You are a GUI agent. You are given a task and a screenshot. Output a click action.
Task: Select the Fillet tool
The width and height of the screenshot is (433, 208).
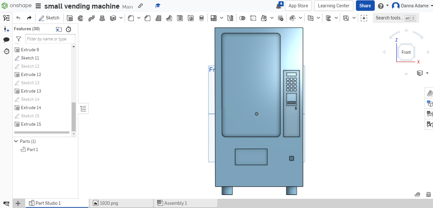[131, 18]
